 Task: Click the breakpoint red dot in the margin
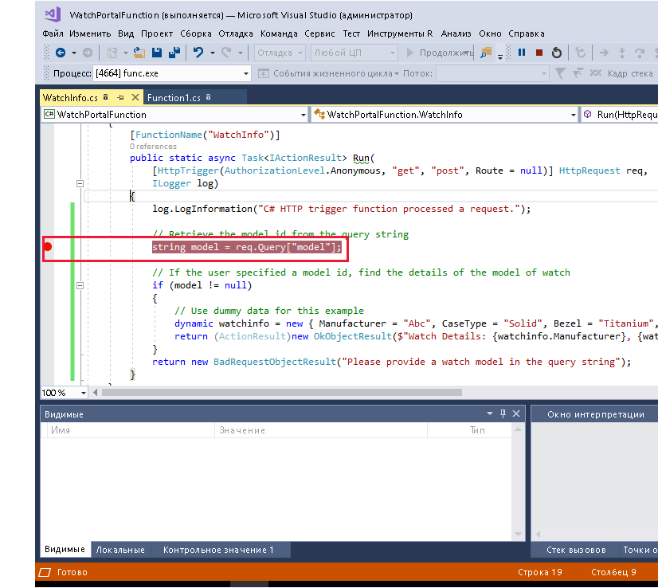point(48,247)
